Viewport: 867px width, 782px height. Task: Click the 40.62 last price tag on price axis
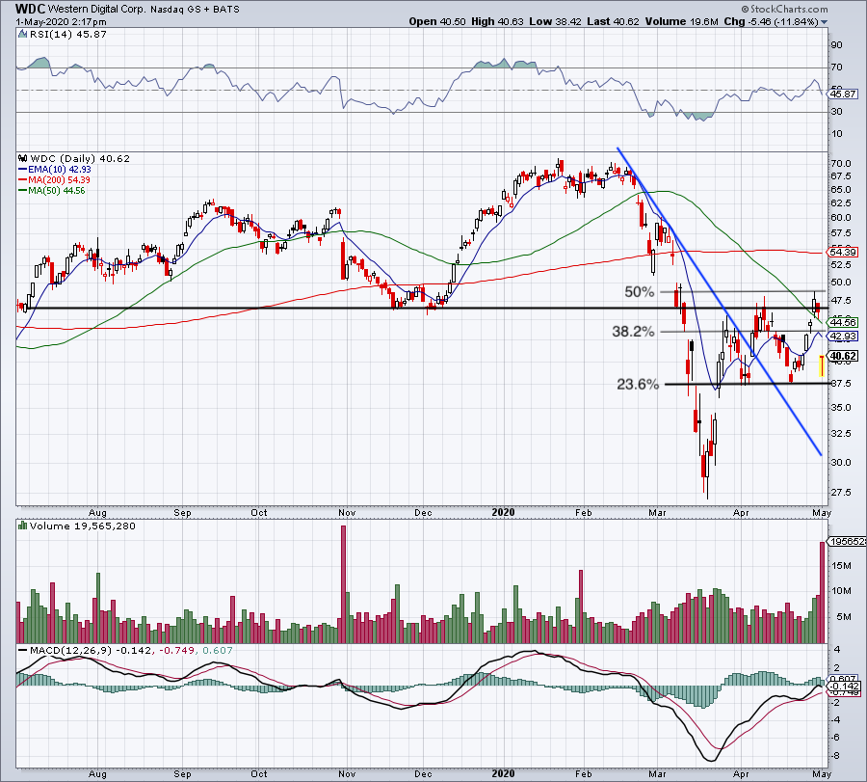tap(843, 356)
